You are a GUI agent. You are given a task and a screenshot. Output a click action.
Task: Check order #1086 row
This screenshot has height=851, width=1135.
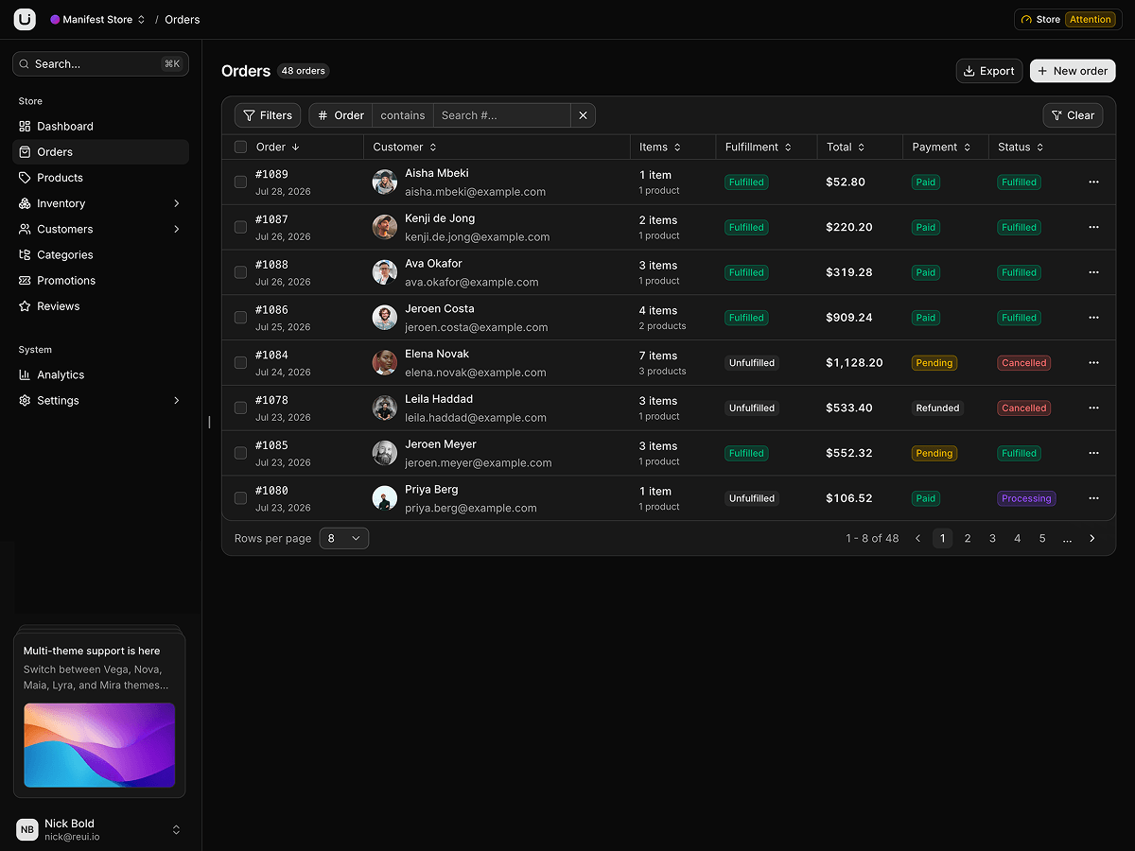pyautogui.click(x=240, y=318)
